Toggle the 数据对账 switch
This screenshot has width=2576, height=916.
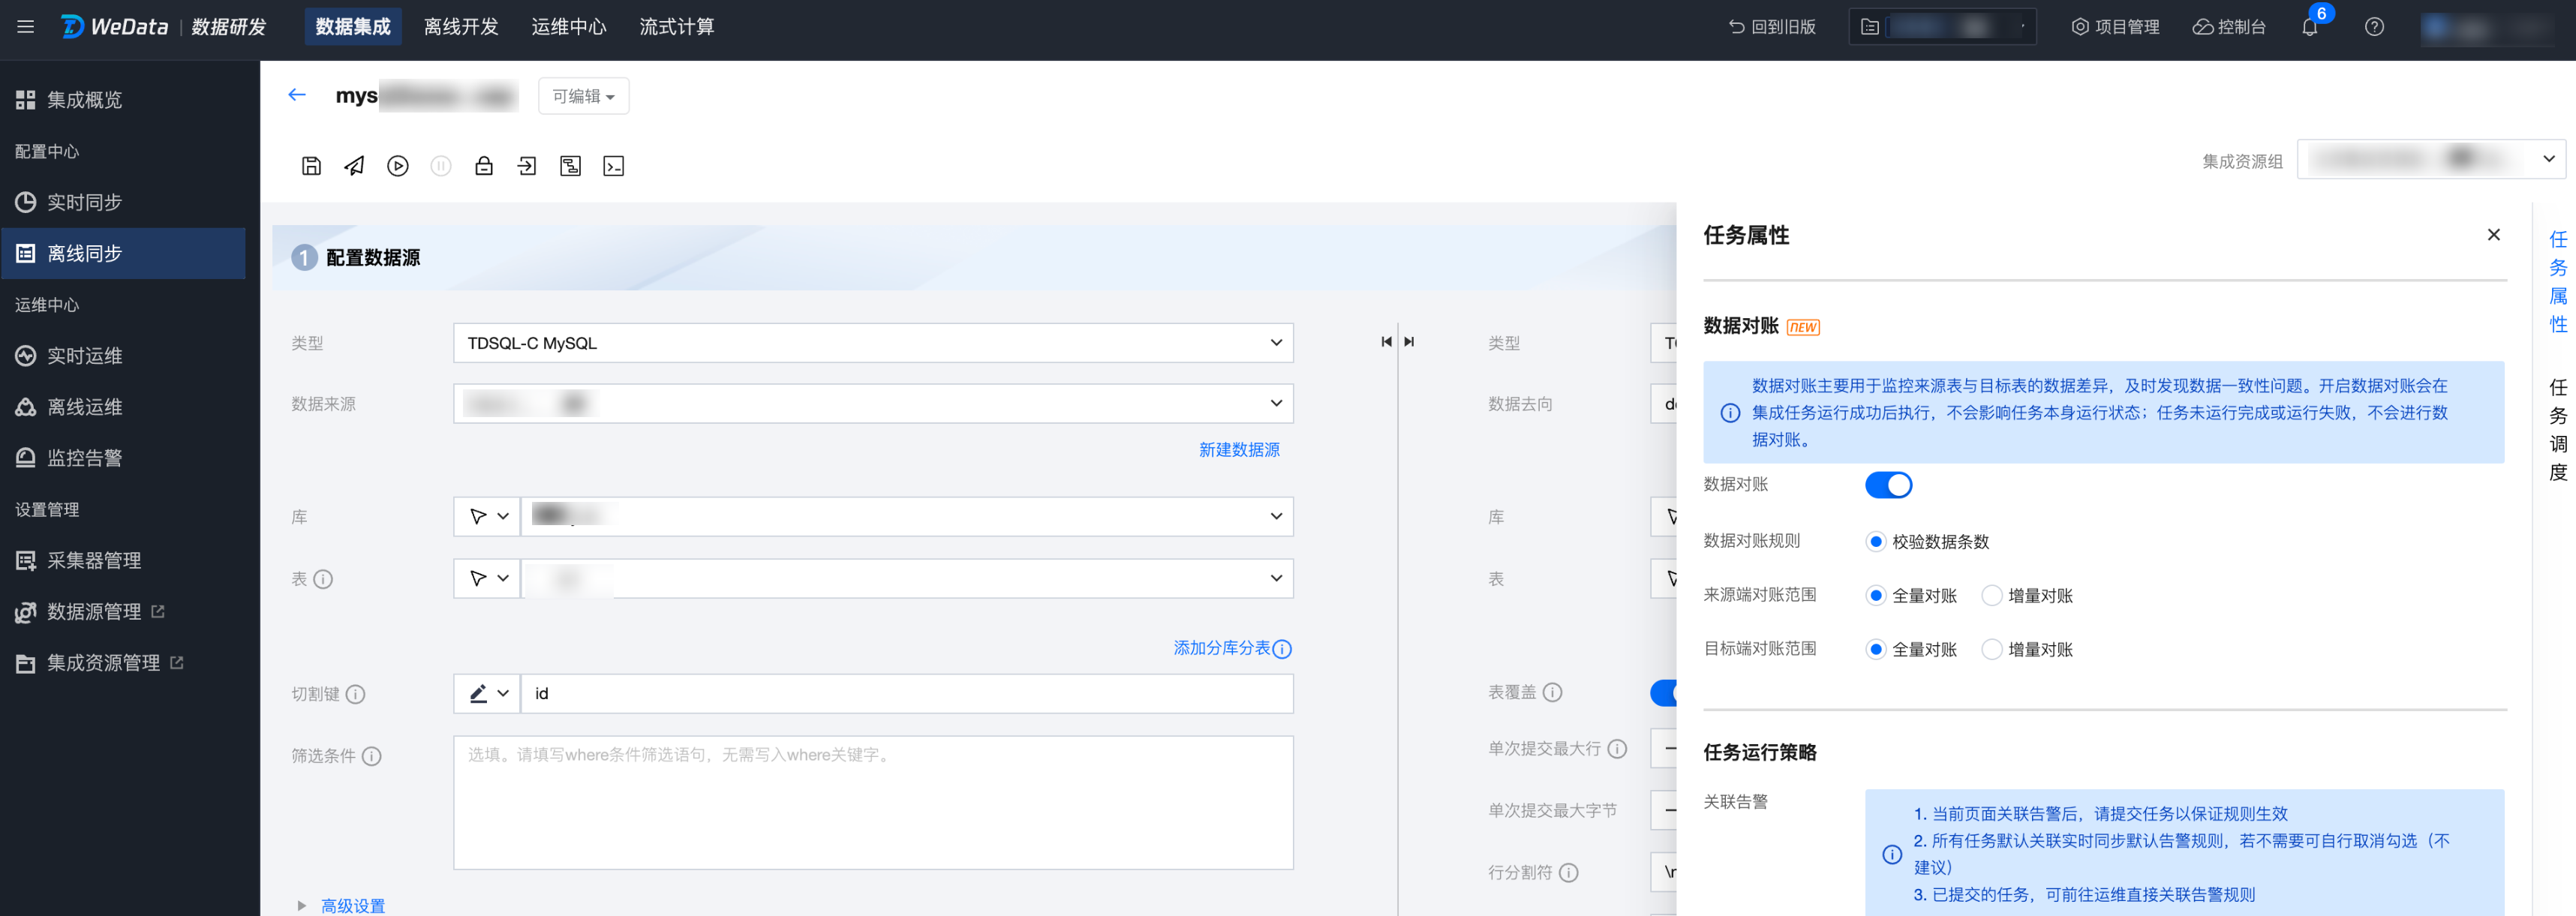click(1888, 485)
